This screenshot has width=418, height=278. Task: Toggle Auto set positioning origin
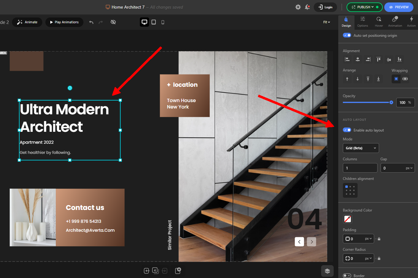pyautogui.click(x=347, y=35)
